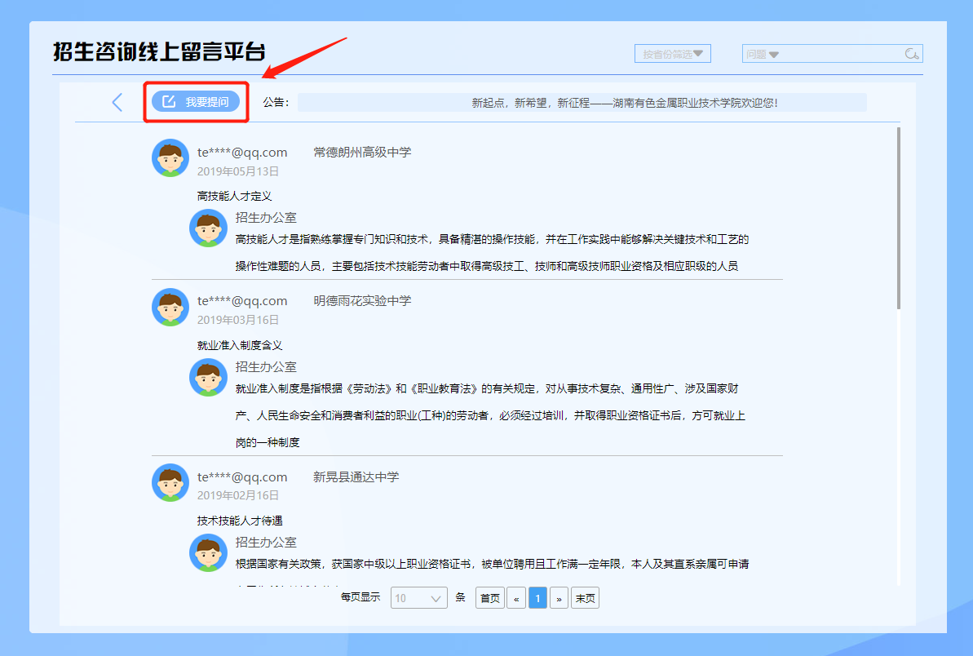The image size is (973, 656).
Task: Click email te****@qq.com dated 2019年03月16日
Action: [x=242, y=300]
